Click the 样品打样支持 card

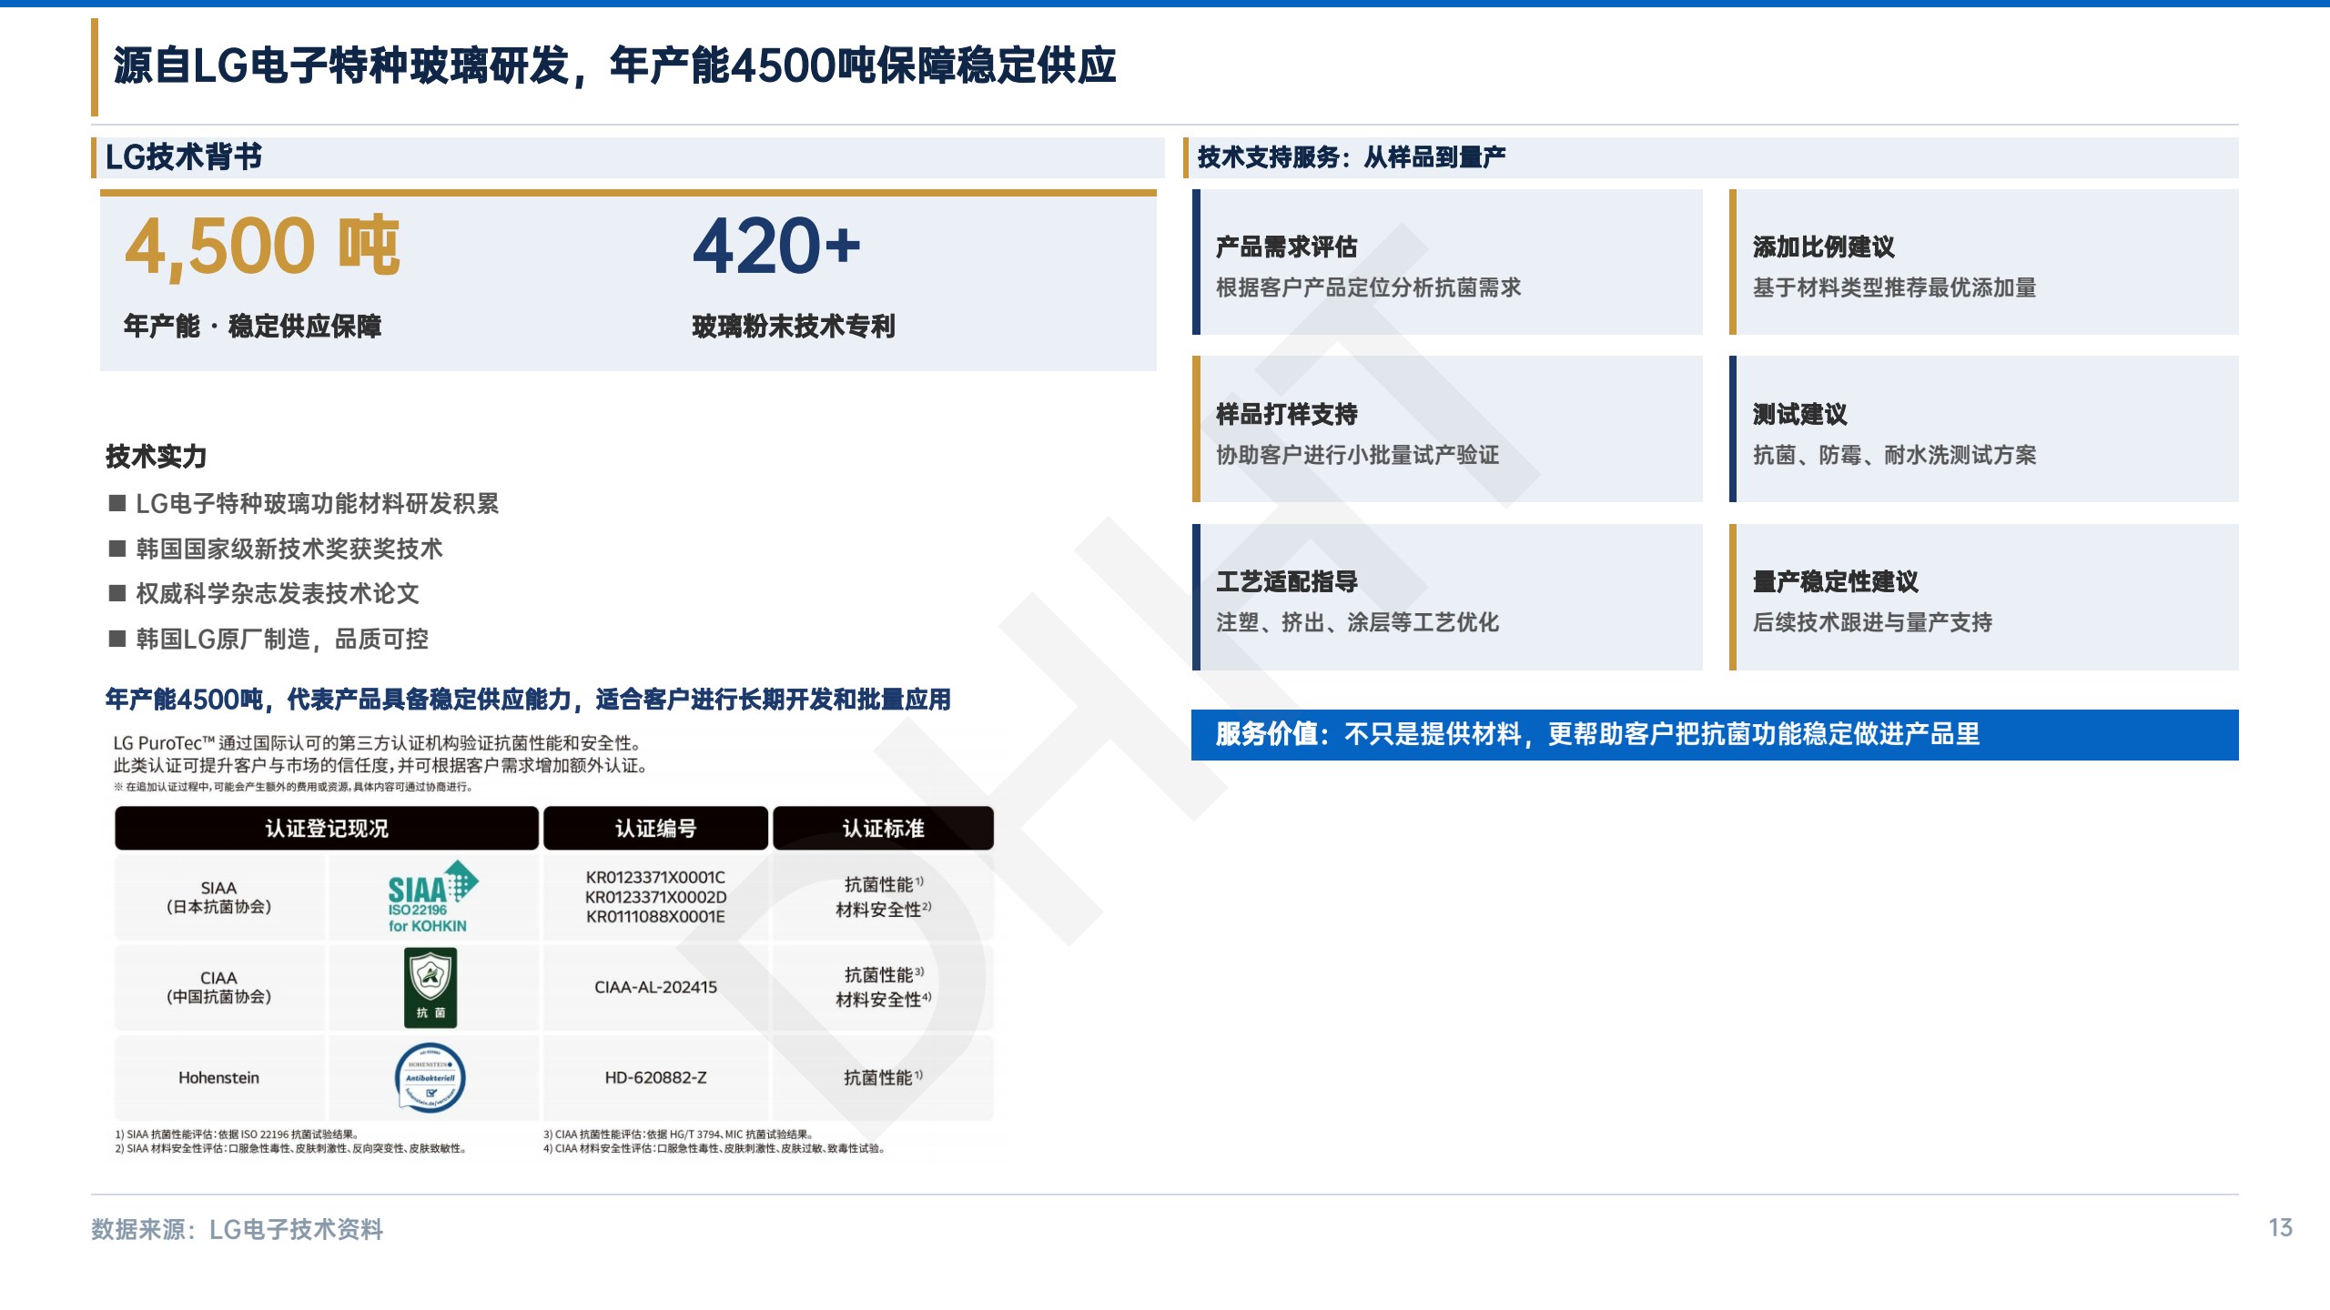point(1447,428)
